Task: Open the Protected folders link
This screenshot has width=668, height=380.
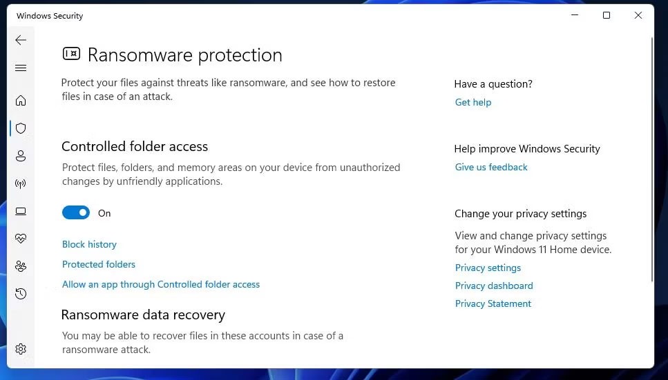Action: [99, 264]
